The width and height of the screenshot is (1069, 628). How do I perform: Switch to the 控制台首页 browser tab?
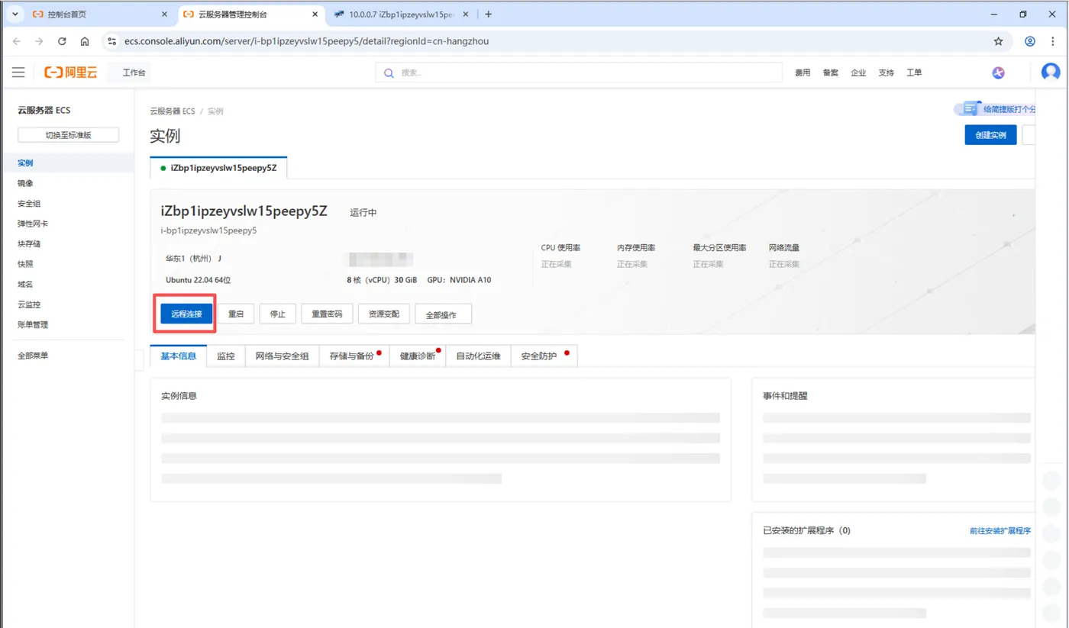(100, 14)
